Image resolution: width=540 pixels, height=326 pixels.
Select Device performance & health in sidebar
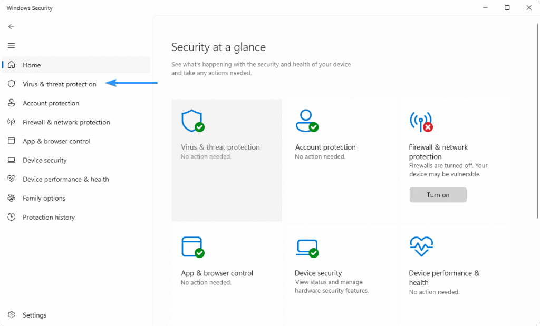pyautogui.click(x=76, y=179)
